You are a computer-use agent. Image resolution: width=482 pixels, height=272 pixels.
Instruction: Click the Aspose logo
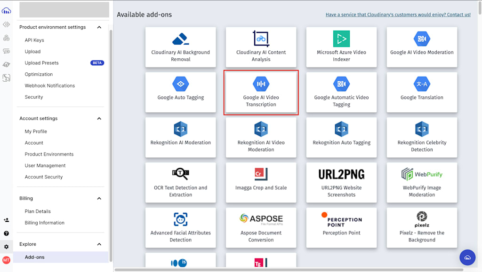(261, 218)
